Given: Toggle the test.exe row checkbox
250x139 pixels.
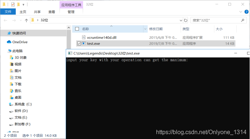Looking at the screenshot, I should point(79,44).
